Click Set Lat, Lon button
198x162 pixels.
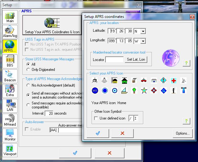coord(136,59)
